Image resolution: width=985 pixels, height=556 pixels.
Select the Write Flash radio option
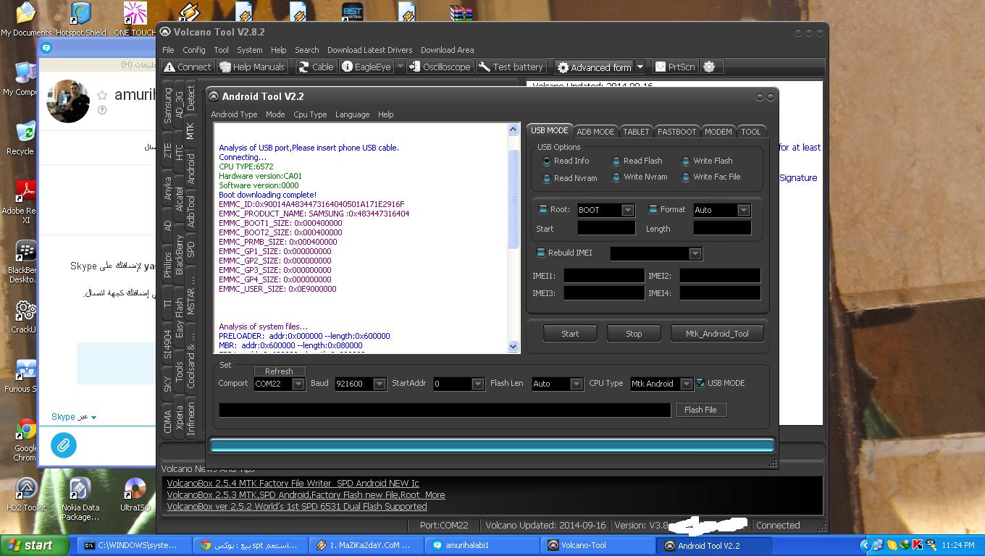coord(706,161)
